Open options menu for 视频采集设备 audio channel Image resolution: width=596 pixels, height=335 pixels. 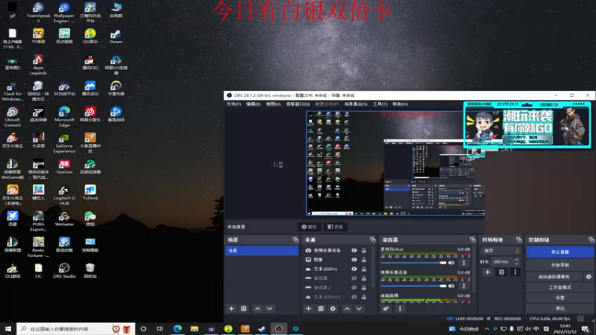[463, 286]
